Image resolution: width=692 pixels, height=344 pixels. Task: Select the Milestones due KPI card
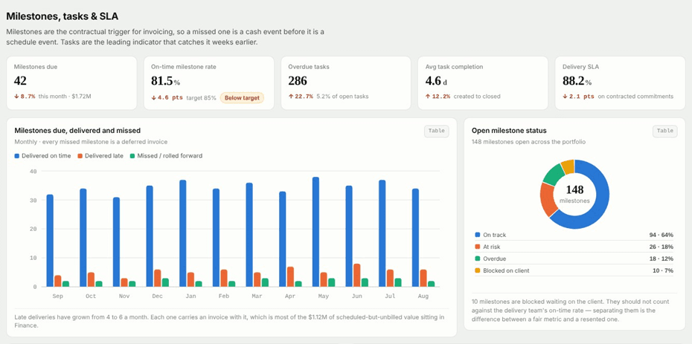(x=71, y=82)
